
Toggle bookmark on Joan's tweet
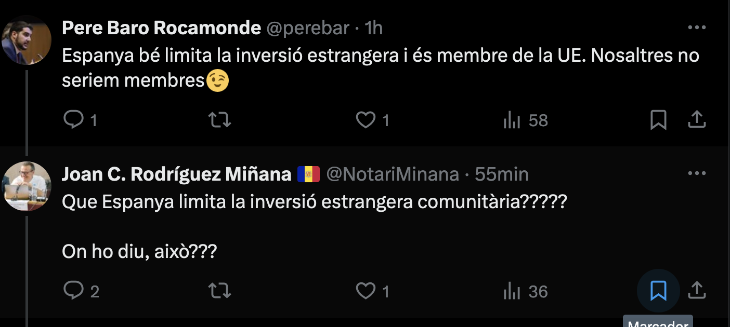pos(658,291)
